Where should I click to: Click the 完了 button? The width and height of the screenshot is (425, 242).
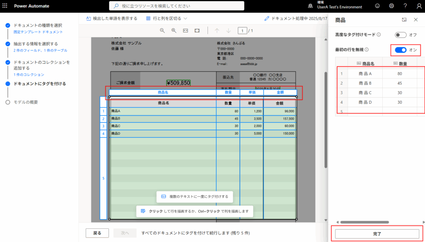tap(377, 234)
